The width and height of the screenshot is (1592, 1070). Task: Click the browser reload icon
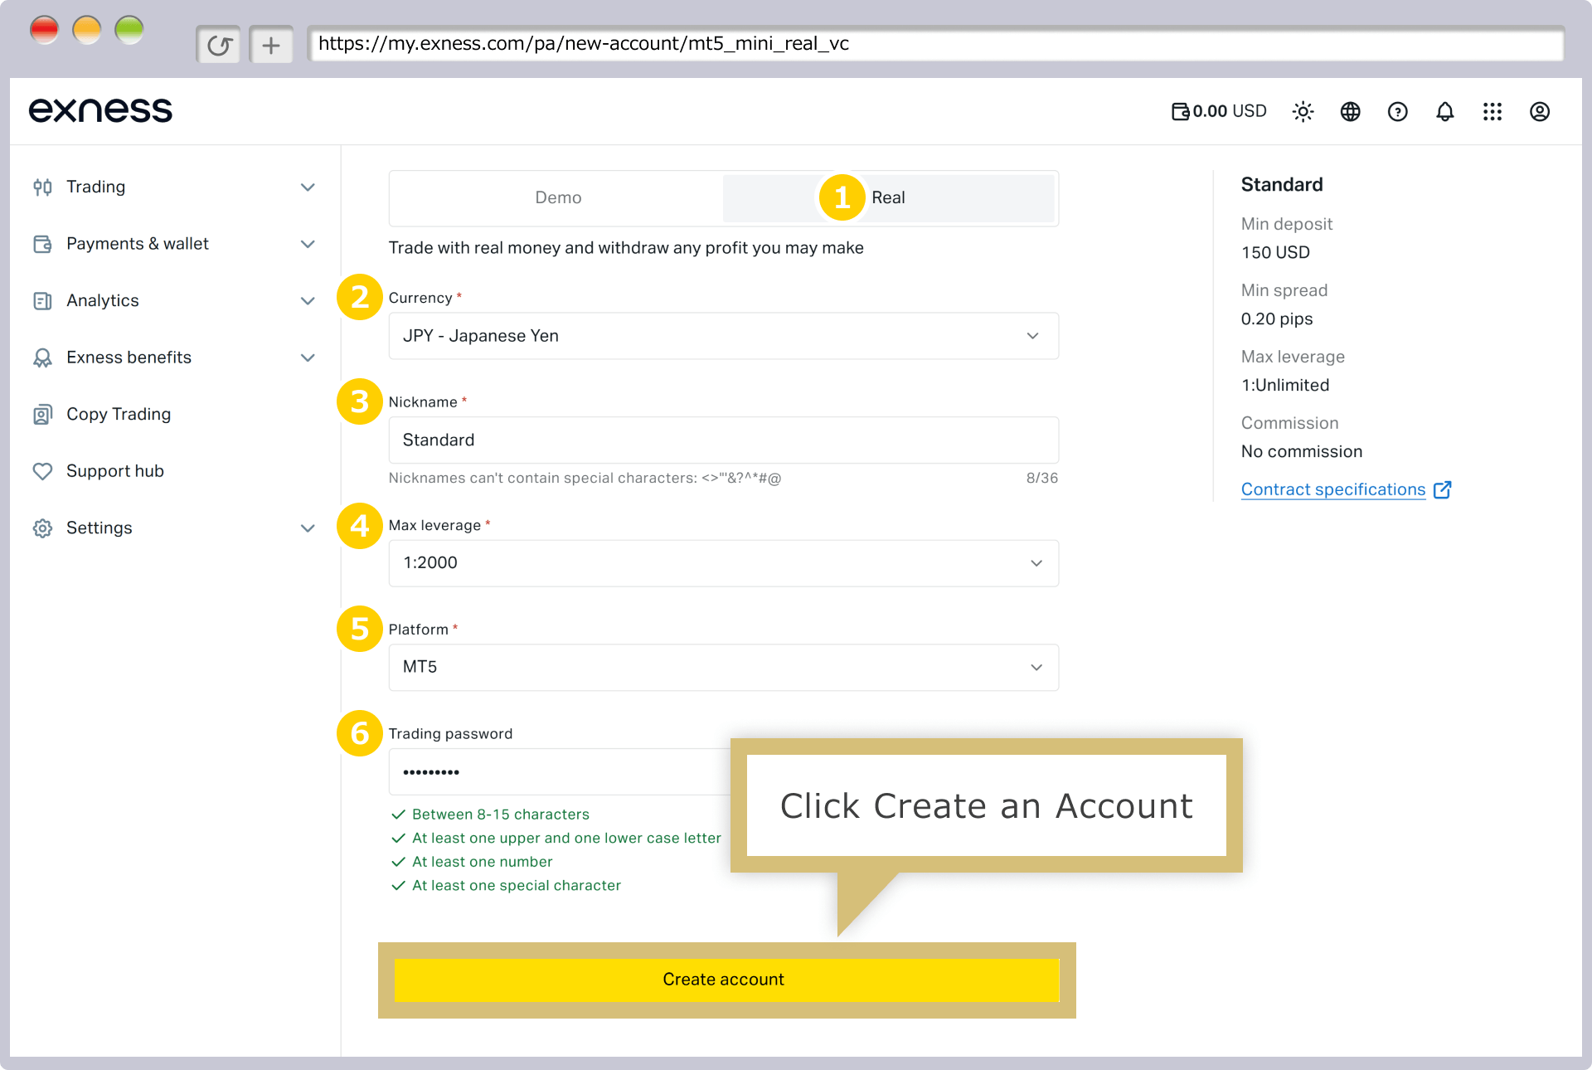point(219,45)
